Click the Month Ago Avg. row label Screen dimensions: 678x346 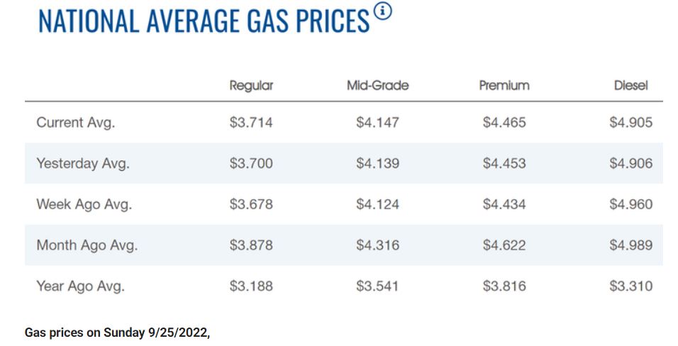(87, 246)
